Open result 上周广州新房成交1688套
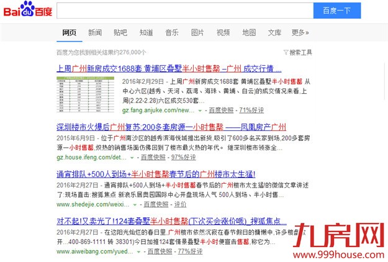The image size is (388, 262). pyautogui.click(x=169, y=68)
